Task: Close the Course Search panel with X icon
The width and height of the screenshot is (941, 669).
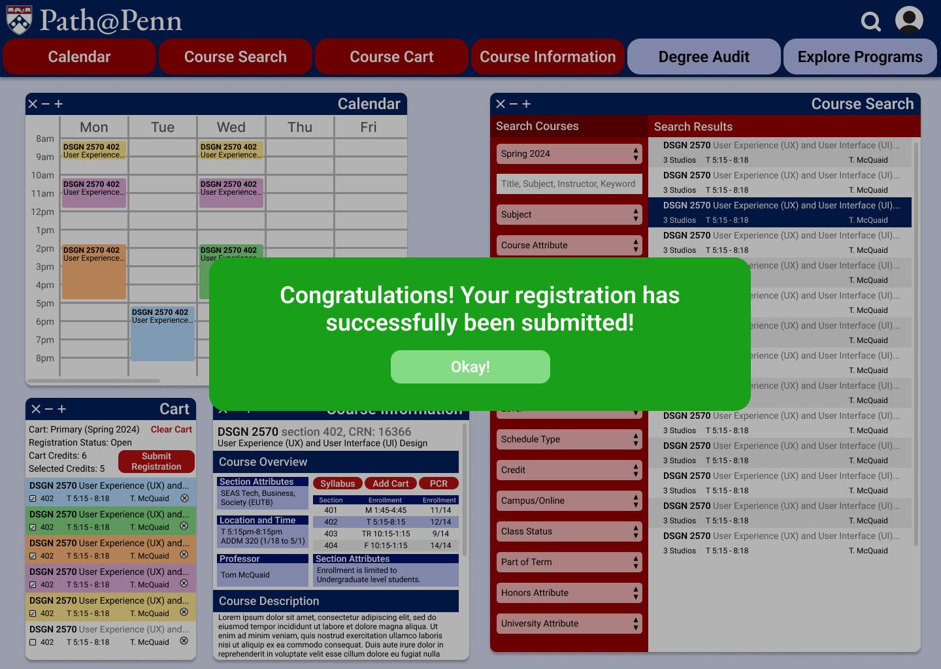Action: click(501, 104)
